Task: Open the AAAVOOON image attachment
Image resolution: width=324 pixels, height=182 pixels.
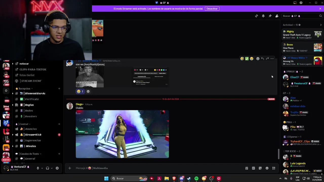Action: click(90, 77)
